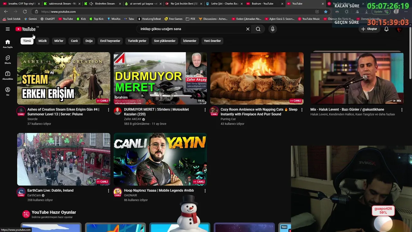Select the Yeni öneriler filter chip
The width and height of the screenshot is (412, 232).
212,41
